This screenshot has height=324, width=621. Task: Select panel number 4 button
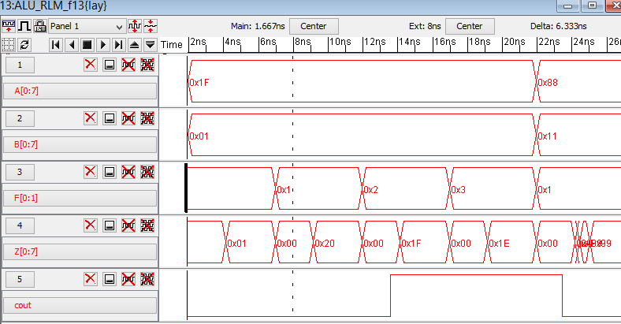[x=20, y=225]
